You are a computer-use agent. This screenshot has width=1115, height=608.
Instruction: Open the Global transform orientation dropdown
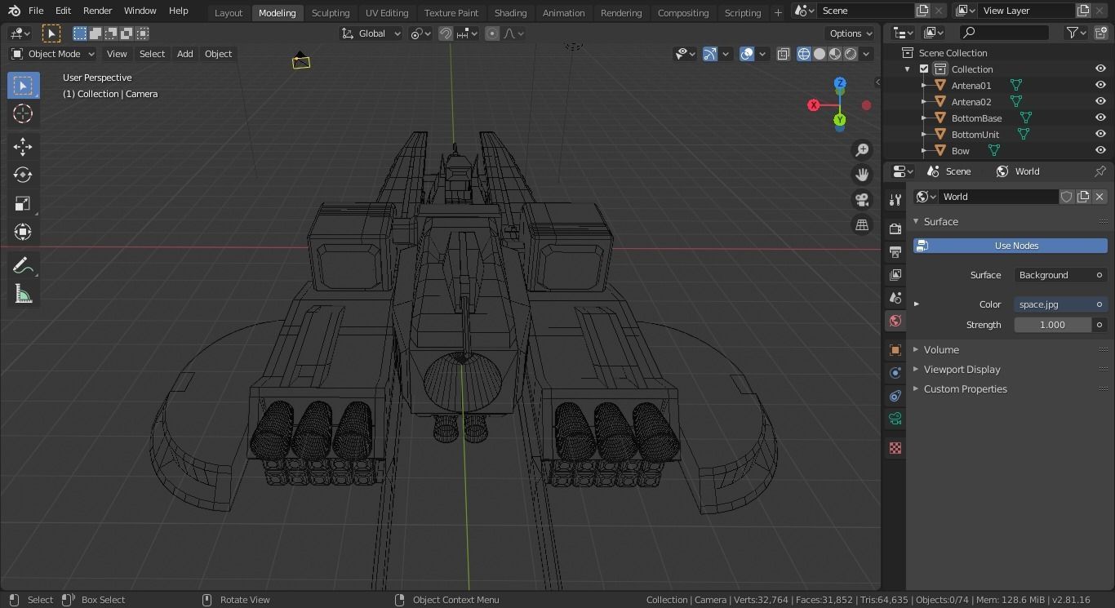pyautogui.click(x=371, y=33)
